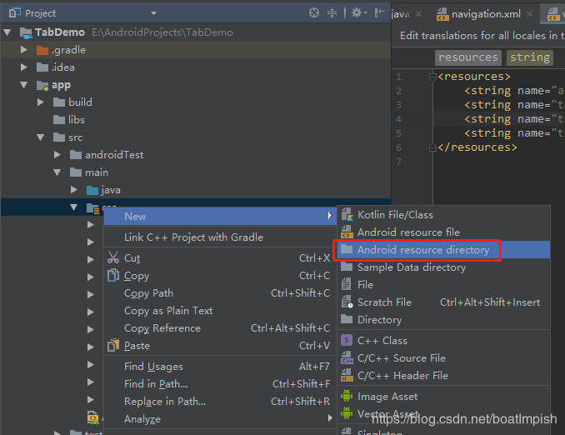The width and height of the screenshot is (565, 435).
Task: Open the Analyze submenu
Action: point(220,419)
